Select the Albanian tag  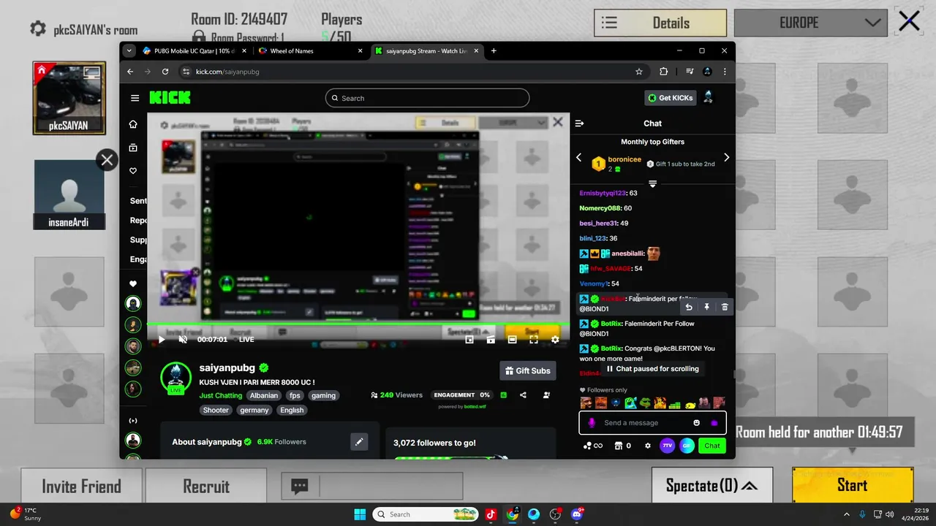pos(264,395)
